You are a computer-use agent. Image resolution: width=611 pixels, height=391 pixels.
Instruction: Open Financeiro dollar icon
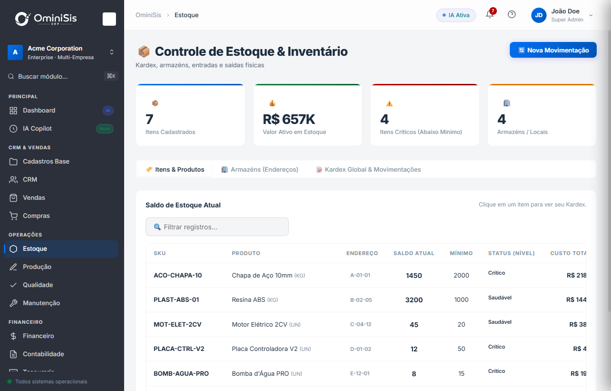[x=13, y=336]
